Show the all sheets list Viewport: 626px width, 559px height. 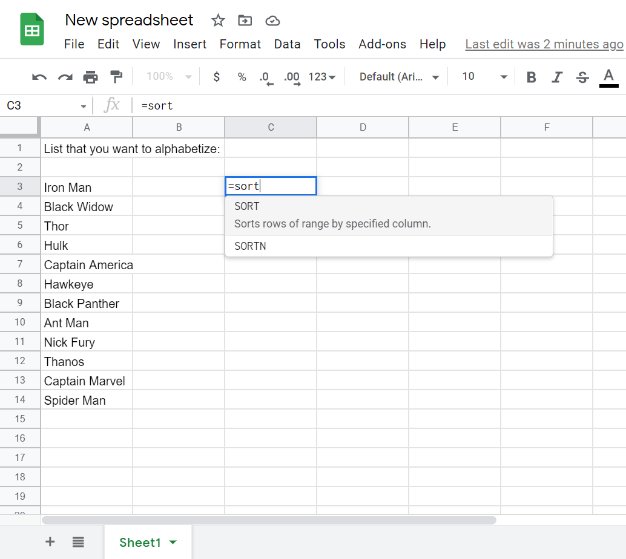[x=78, y=542]
